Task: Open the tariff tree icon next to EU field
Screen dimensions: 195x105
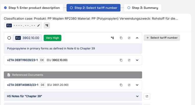Action: pyautogui.click(x=47, y=26)
